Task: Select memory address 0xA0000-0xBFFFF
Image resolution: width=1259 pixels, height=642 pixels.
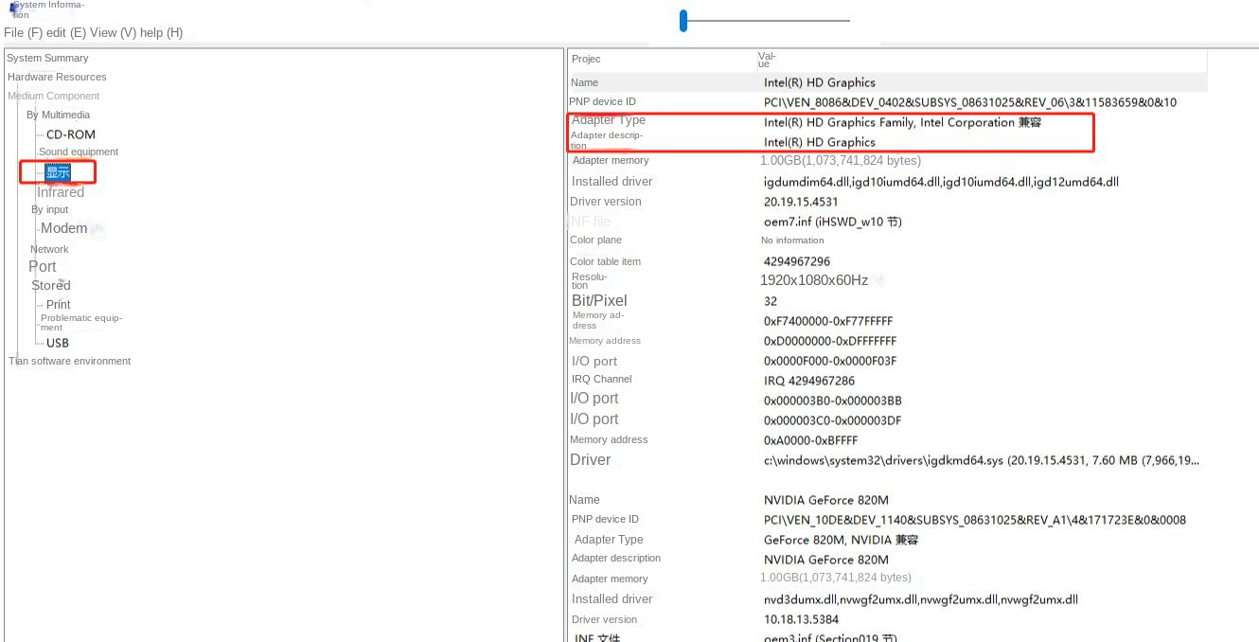Action: point(811,440)
